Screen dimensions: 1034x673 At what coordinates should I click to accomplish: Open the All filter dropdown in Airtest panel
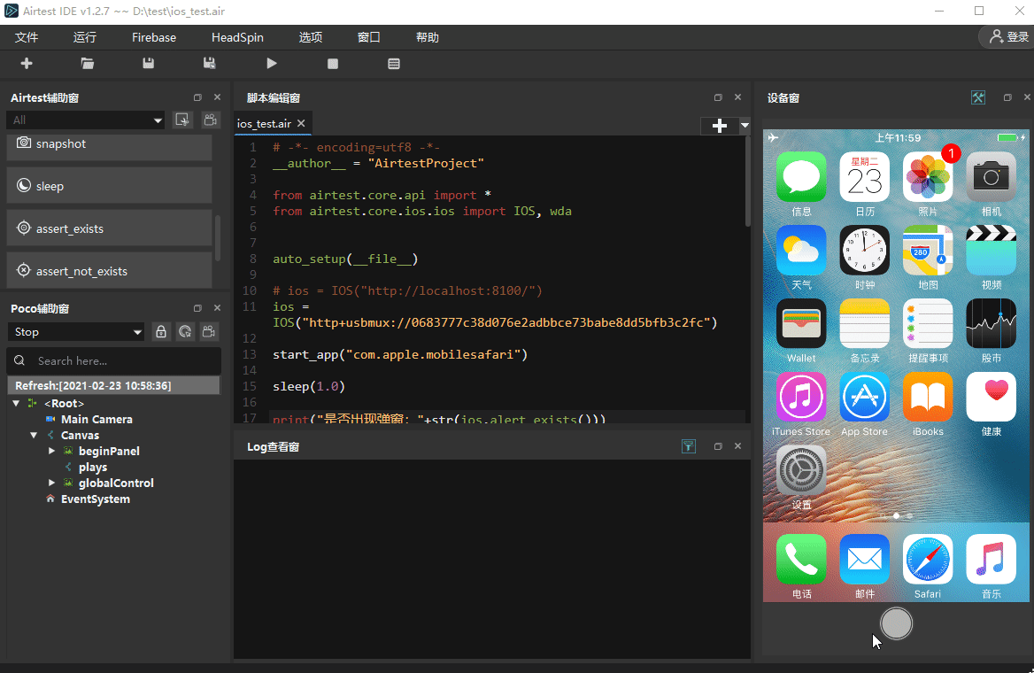85,120
